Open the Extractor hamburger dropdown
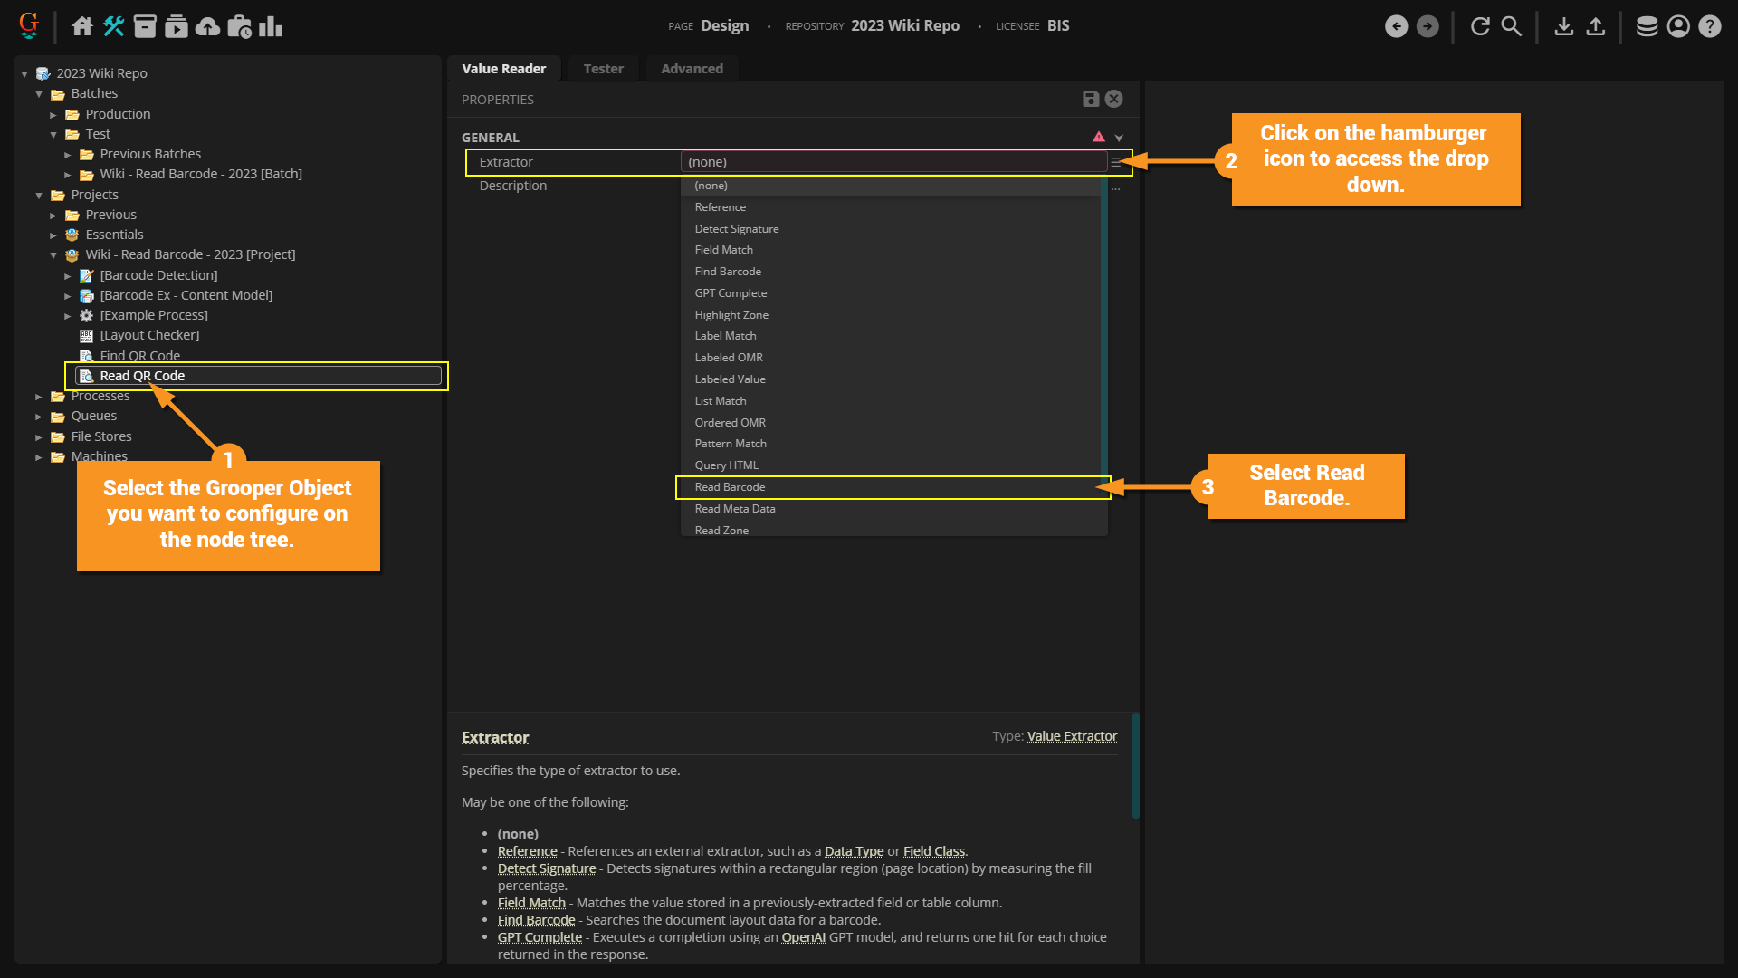Viewport: 1738px width, 978px height. (x=1116, y=162)
